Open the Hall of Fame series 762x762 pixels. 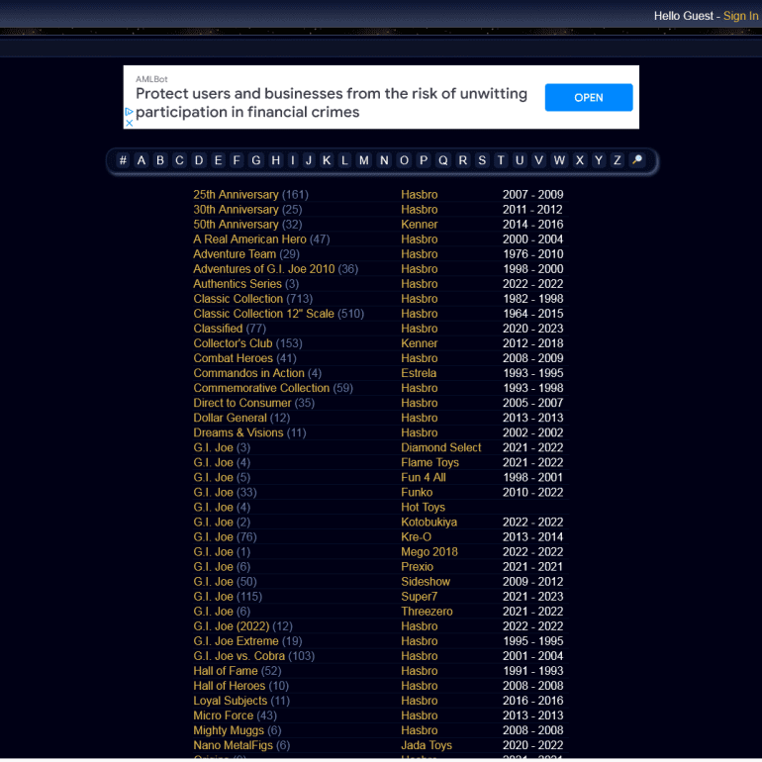click(224, 671)
